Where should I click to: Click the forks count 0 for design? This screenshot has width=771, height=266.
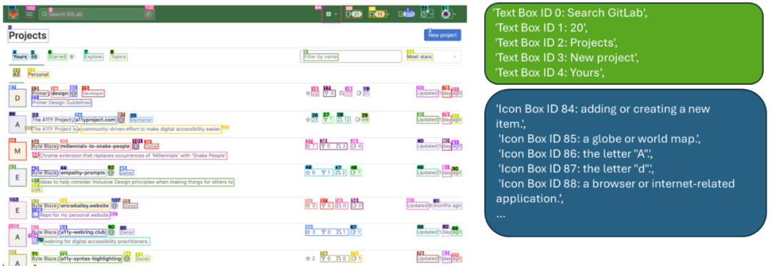coord(329,93)
